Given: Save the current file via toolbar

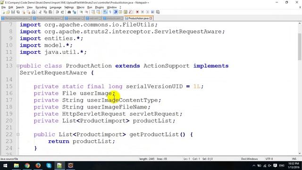Looking at the screenshot, I should pos(13,12).
